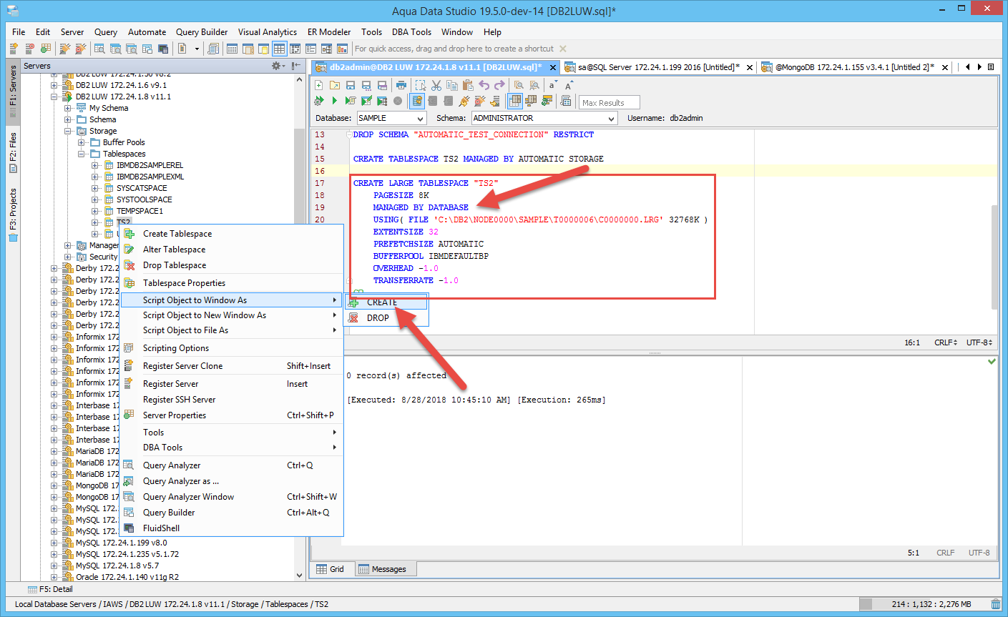
Task: Click the Alter Tablespace pencil icon
Action: tap(129, 250)
